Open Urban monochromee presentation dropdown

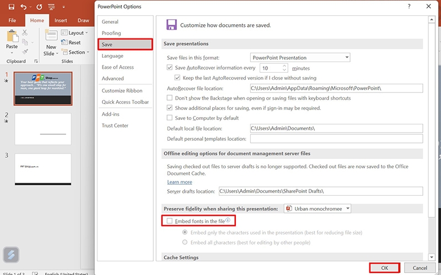[318, 208]
